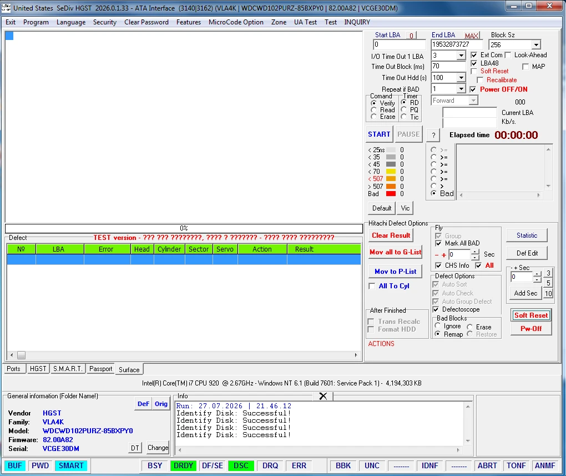Screen dimensions: 566x476
Task: Click the Add Sec button
Action: coord(525,293)
